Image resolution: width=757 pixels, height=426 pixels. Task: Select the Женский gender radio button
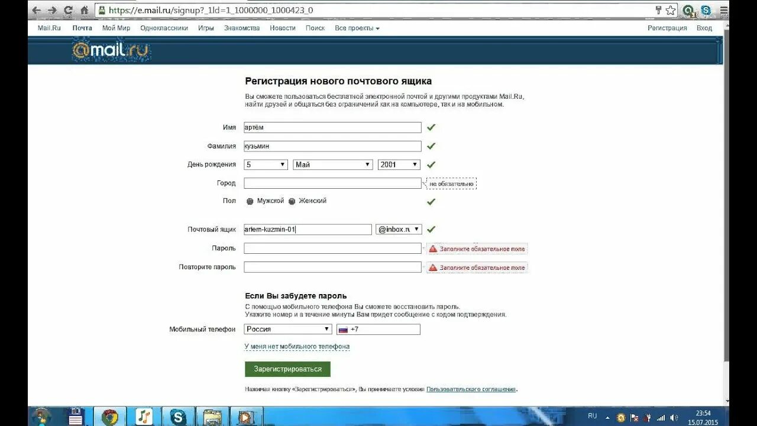pos(292,201)
